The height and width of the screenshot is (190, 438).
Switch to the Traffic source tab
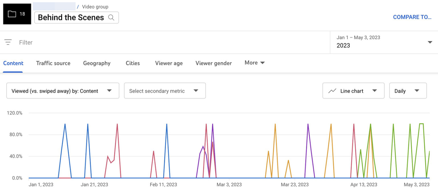[53, 63]
